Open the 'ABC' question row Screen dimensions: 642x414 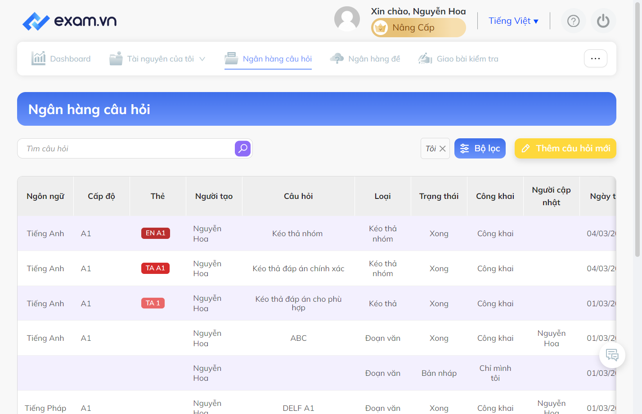point(298,338)
